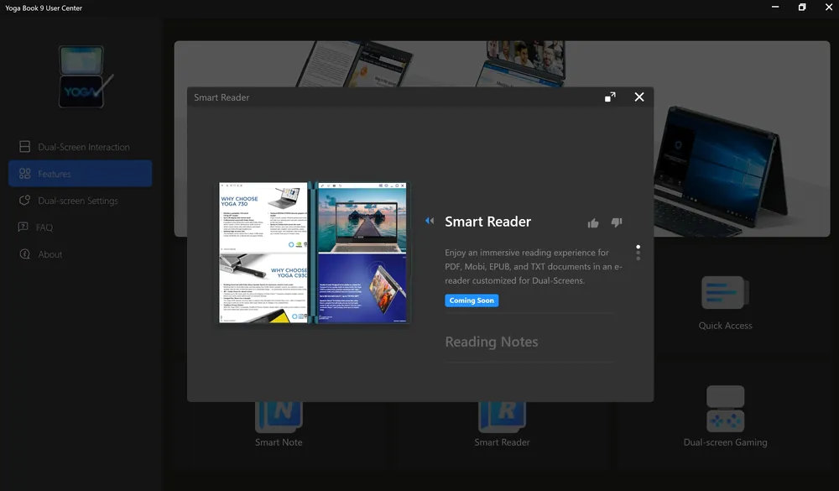Open the About page
The height and width of the screenshot is (491, 839).
tap(81, 253)
